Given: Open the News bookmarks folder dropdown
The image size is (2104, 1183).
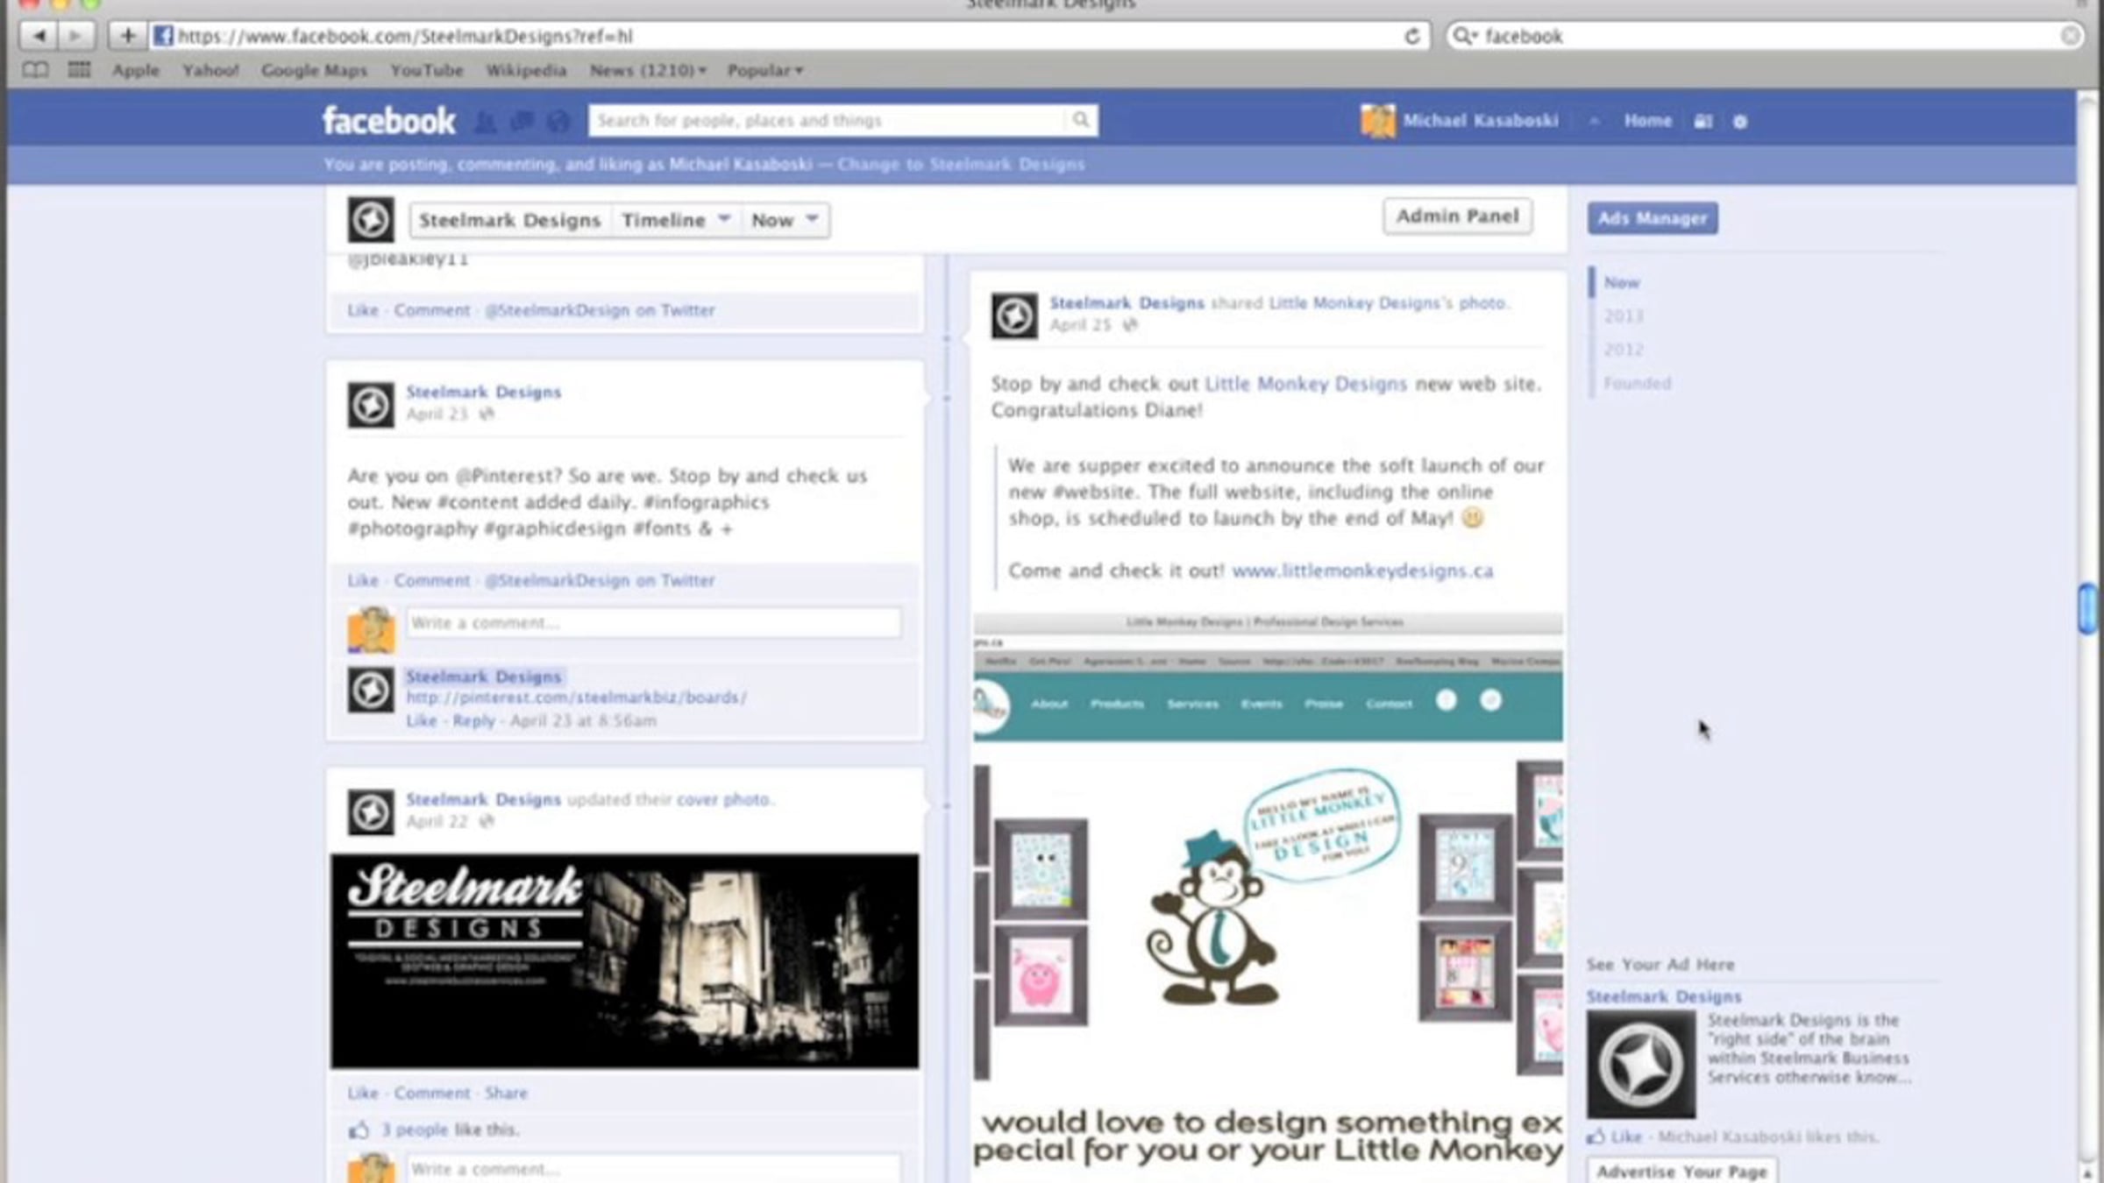Looking at the screenshot, I should 647,70.
